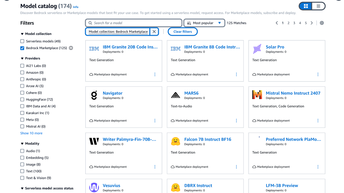This screenshot has height=193, width=344.
Task: Enable Serverless models checkbox
Action: [22, 41]
